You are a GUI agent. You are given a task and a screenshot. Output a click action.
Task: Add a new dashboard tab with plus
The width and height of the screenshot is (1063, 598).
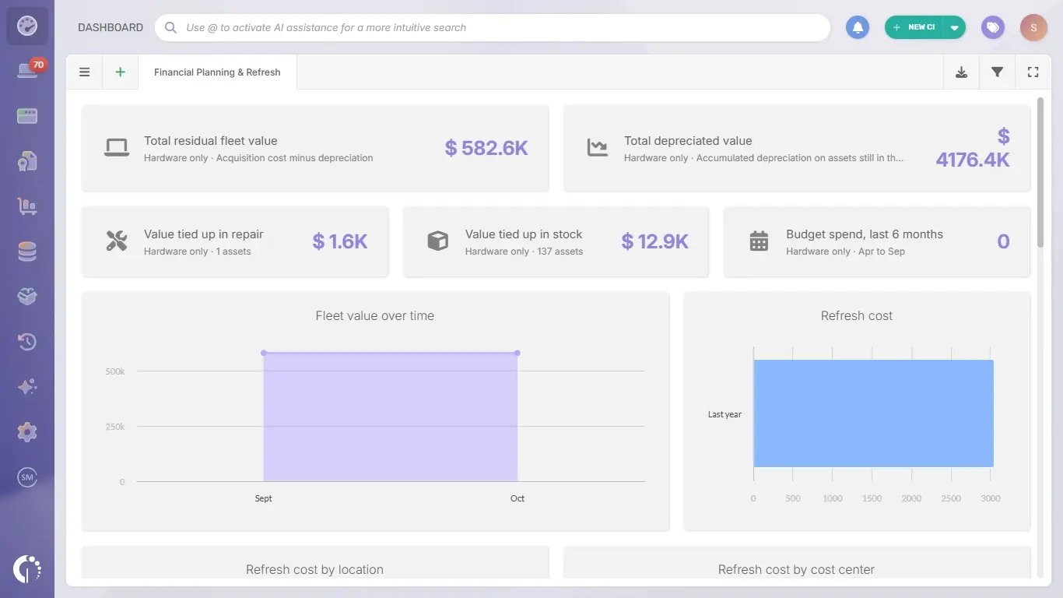point(120,72)
